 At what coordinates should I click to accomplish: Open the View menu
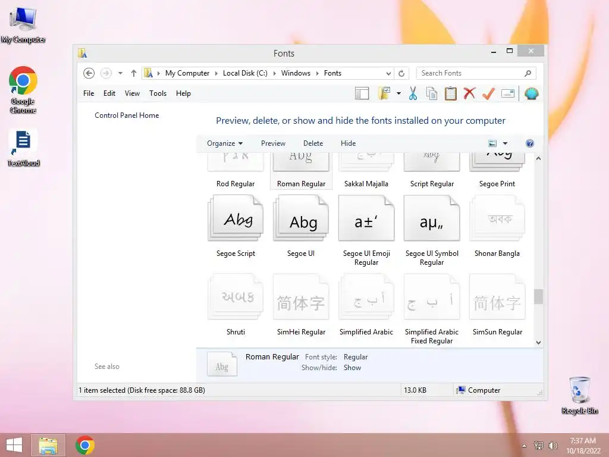(132, 93)
